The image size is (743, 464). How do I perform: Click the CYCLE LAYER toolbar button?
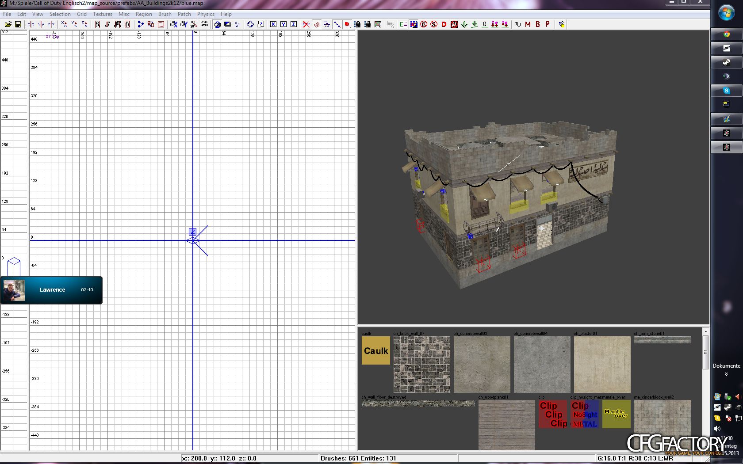(x=204, y=24)
